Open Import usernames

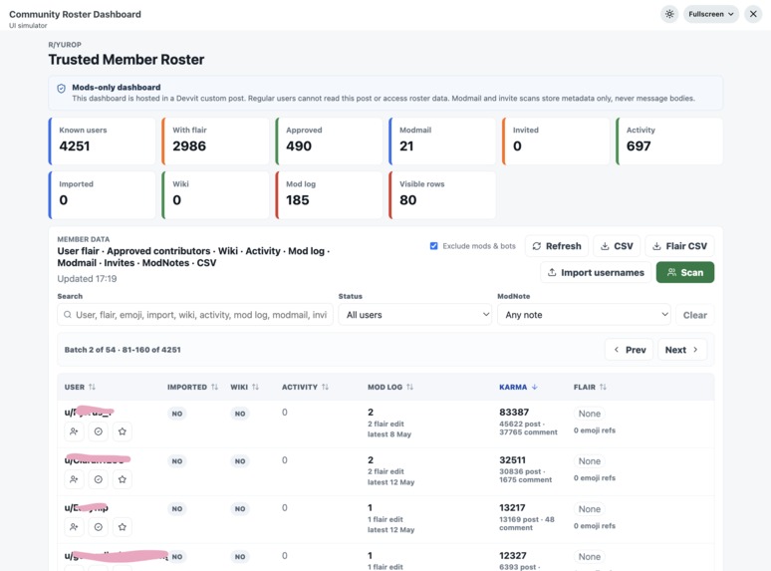click(x=596, y=272)
